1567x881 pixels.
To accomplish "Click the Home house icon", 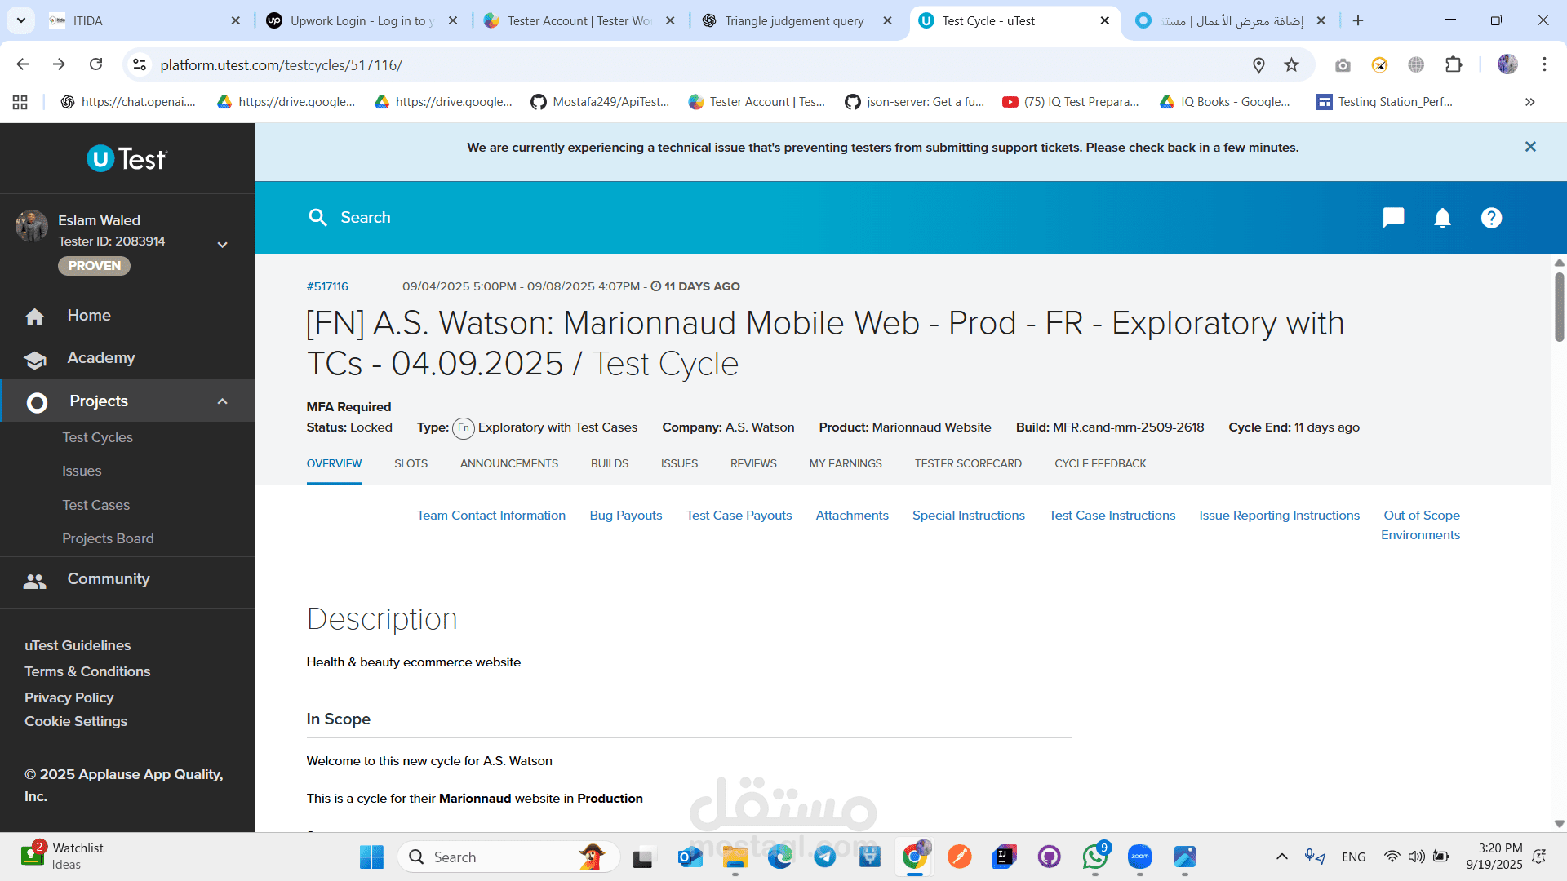I will [34, 317].
